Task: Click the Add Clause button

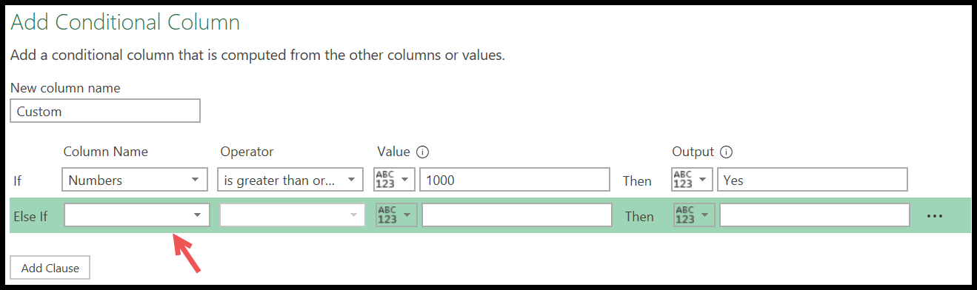Action: 50,268
